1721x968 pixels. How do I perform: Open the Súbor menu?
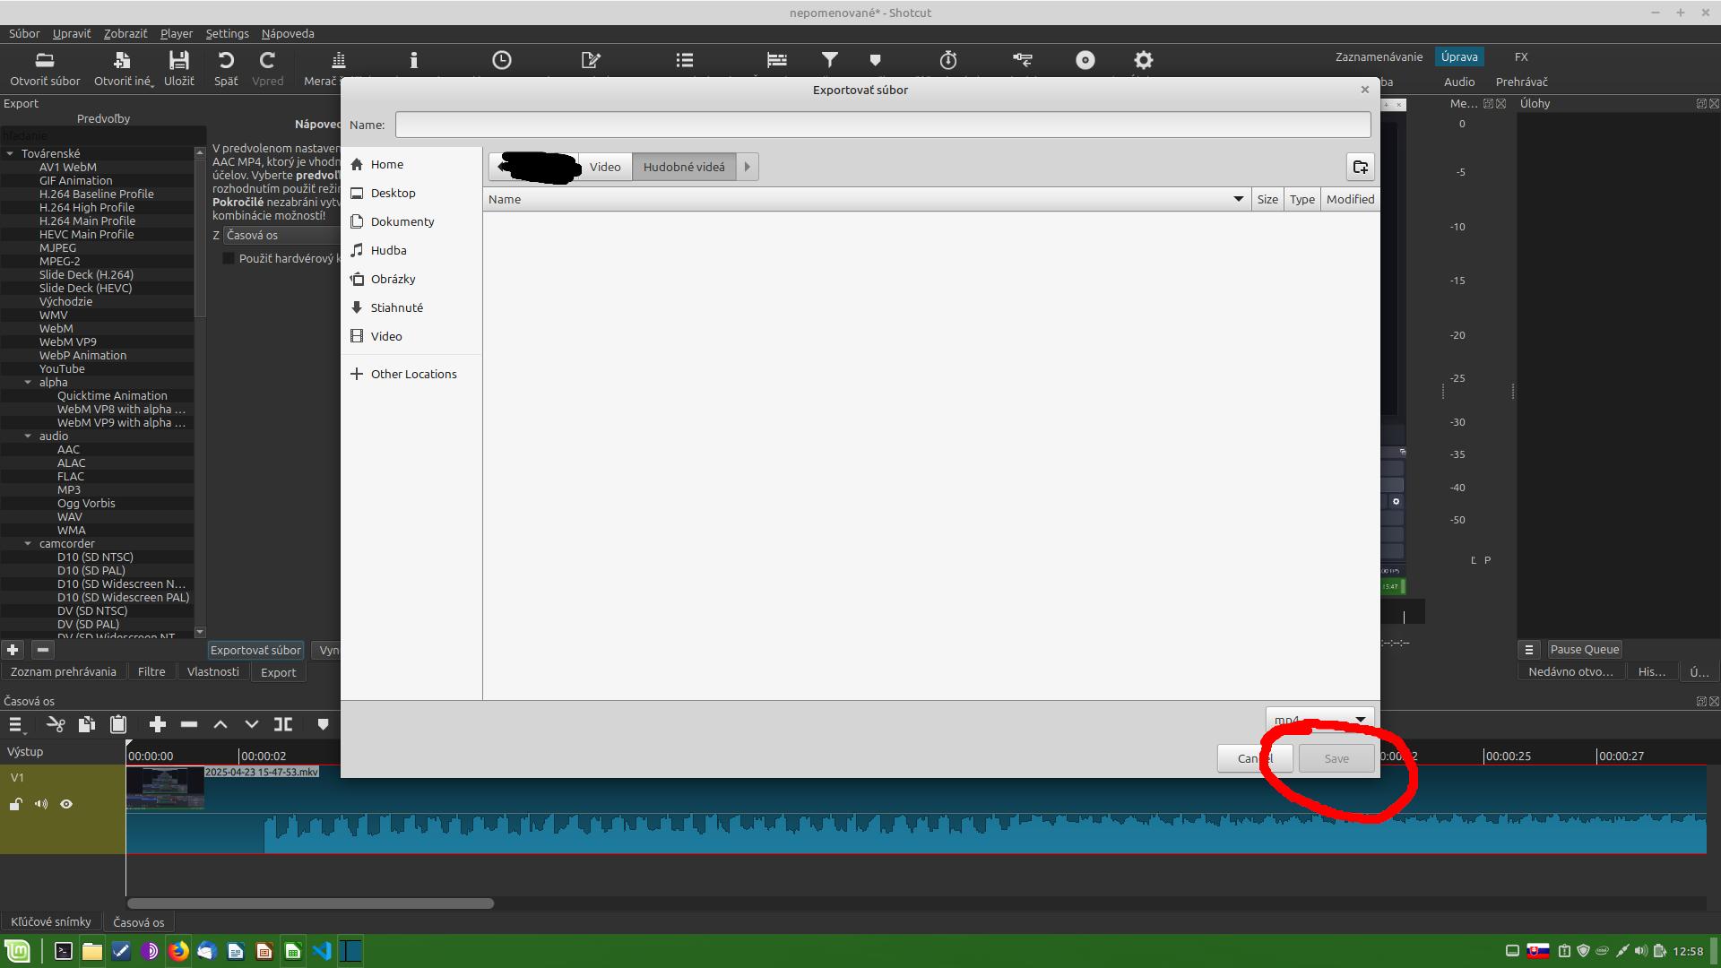pos(24,33)
